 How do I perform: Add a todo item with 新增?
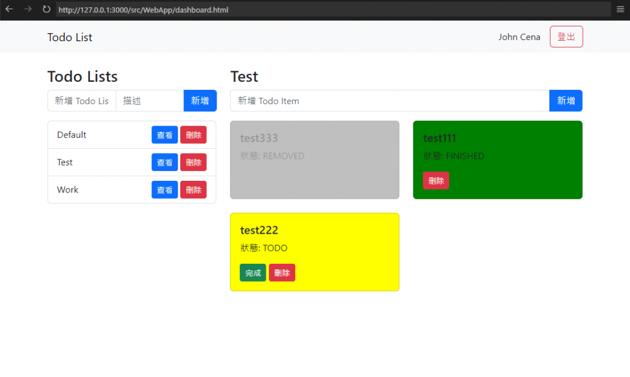[x=566, y=101]
